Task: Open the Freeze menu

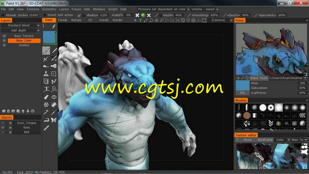Action: coord(76,9)
